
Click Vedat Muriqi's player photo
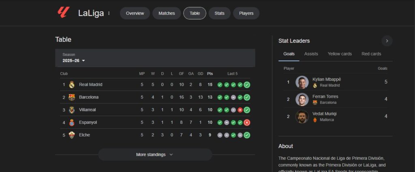302,117
